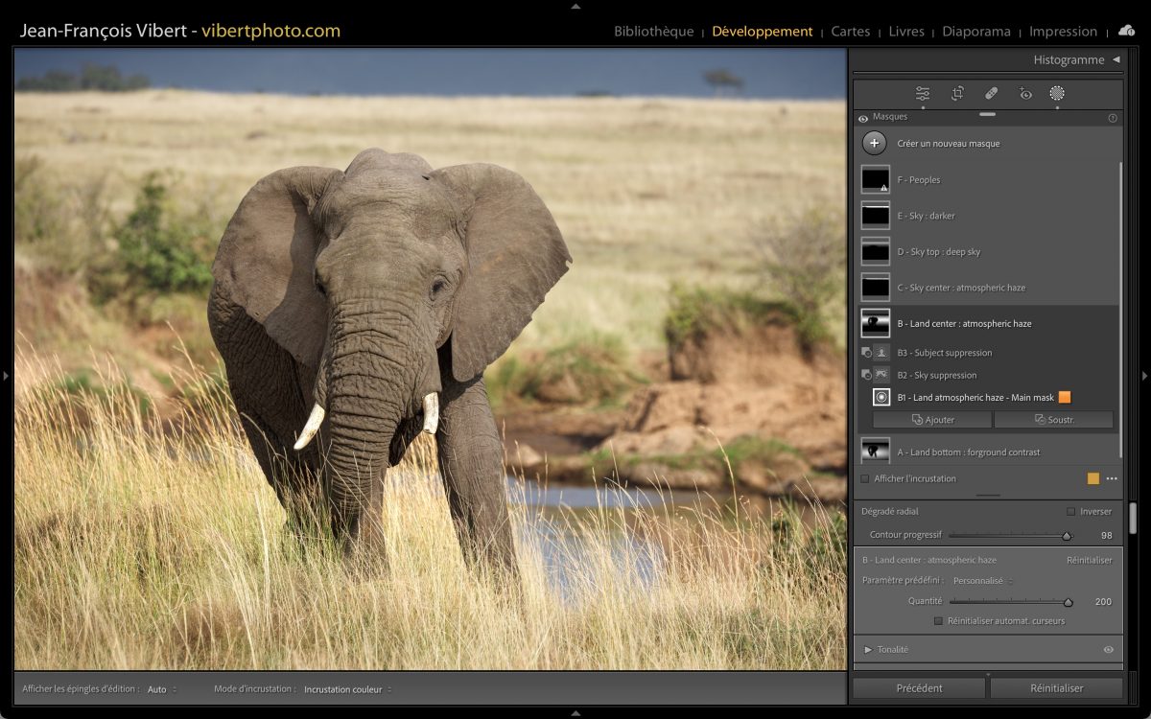This screenshot has height=719, width=1151.
Task: Expand the Tonalité section
Action: click(868, 650)
